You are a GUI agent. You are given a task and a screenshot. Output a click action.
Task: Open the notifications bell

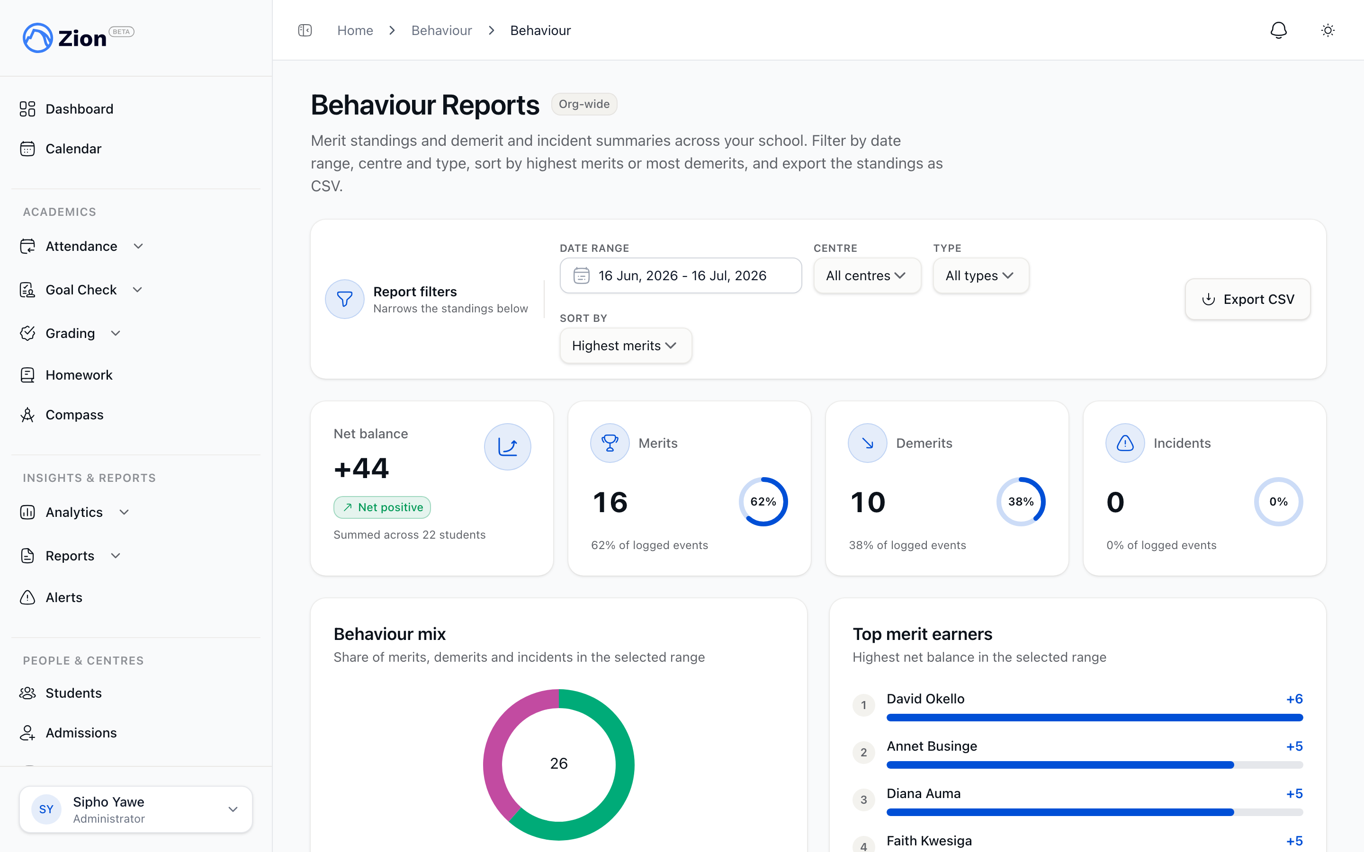click(x=1278, y=30)
